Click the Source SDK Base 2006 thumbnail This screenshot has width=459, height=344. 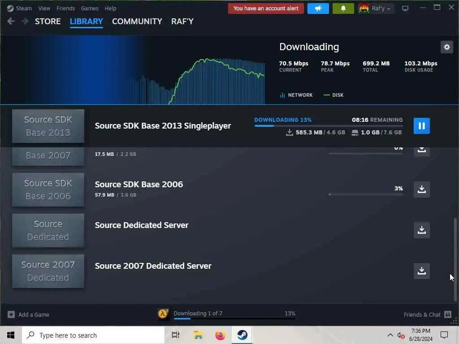tap(48, 189)
